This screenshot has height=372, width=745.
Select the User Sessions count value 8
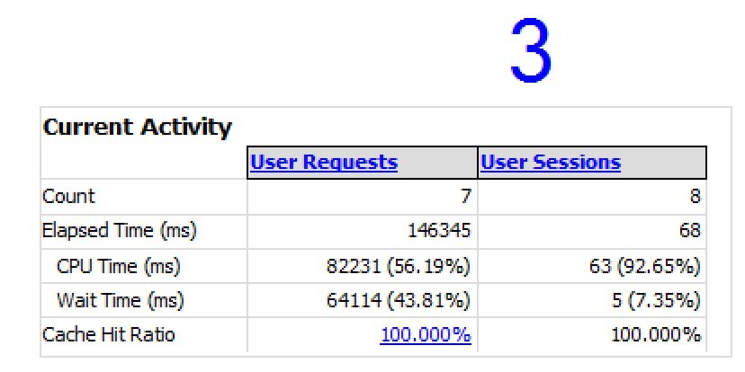coord(696,196)
